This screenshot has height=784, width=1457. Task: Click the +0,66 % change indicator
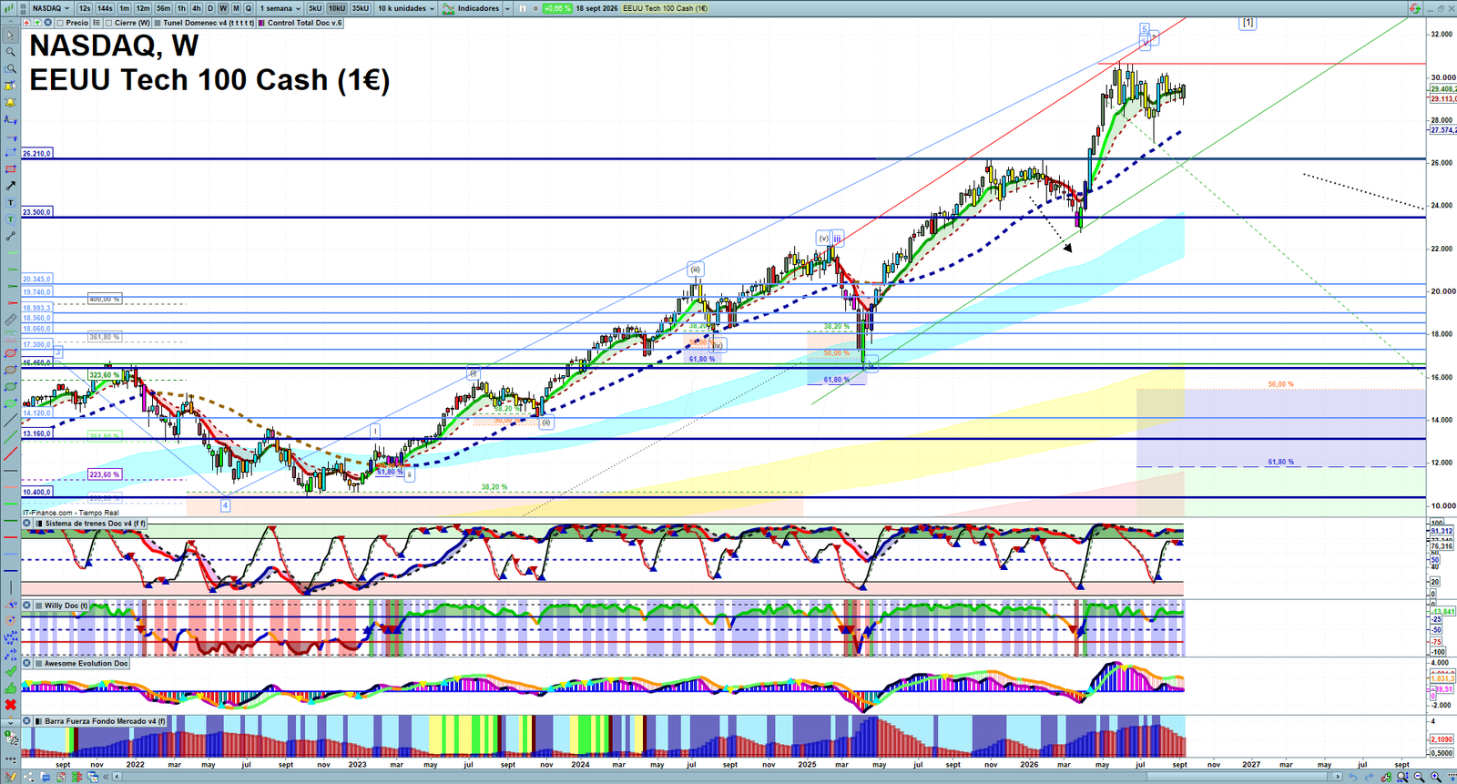coord(557,8)
